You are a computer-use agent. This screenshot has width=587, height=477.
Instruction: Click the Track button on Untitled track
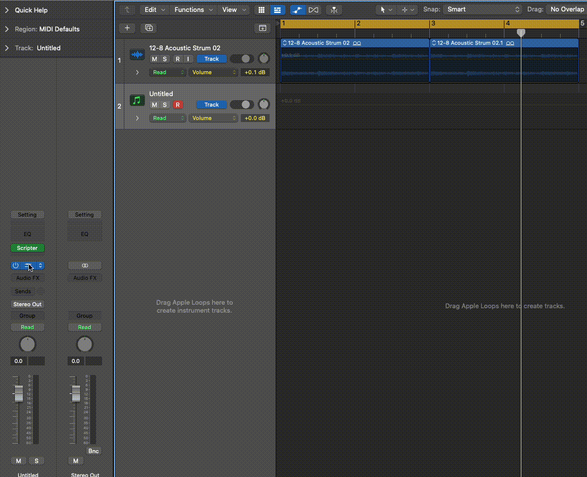point(211,105)
